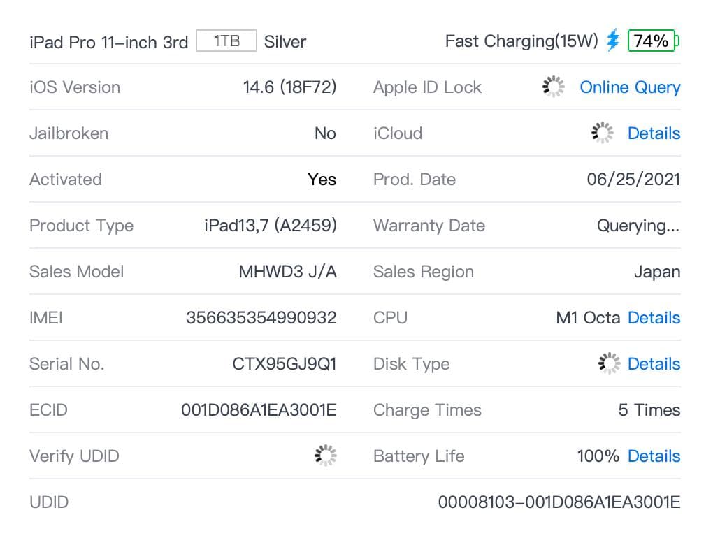Click the Warranty Date Querying... status
This screenshot has height=538, width=727.
click(638, 226)
